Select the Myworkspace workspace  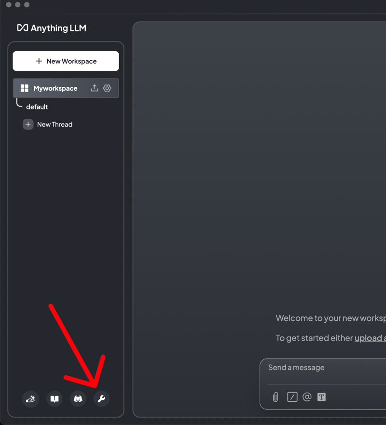66,88
